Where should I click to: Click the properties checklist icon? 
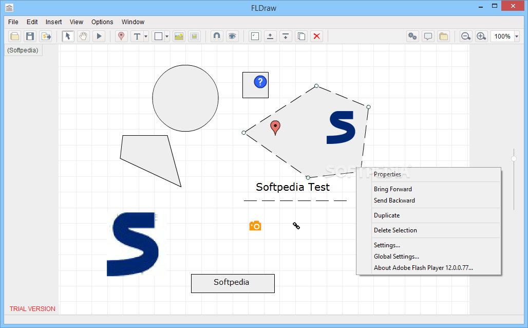(x=255, y=36)
